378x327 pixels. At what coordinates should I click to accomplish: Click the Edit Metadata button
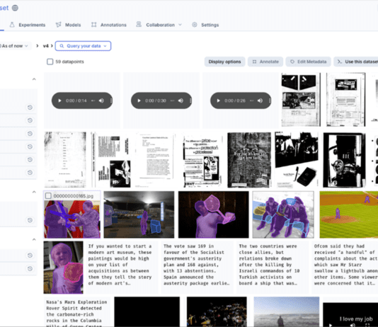(x=309, y=62)
